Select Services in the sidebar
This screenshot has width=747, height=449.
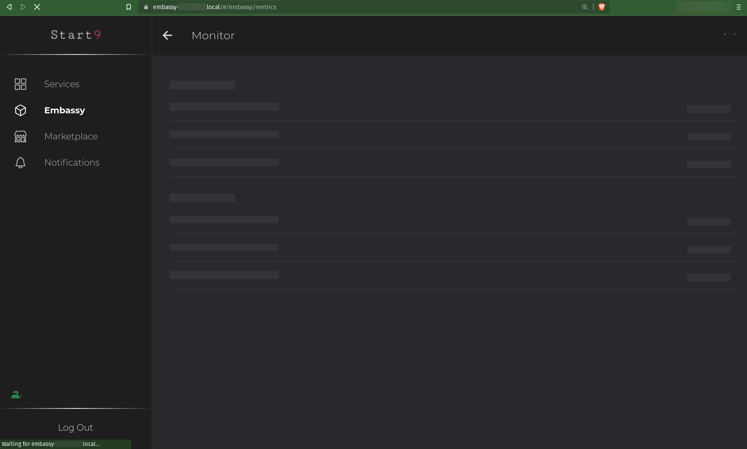point(61,84)
